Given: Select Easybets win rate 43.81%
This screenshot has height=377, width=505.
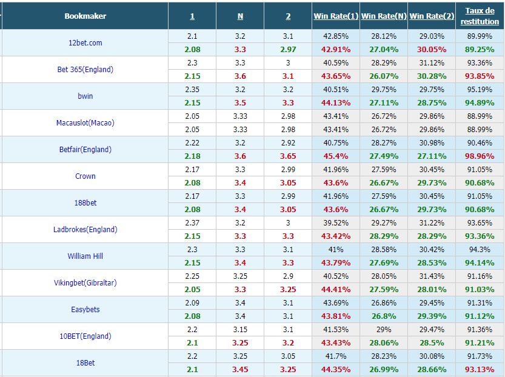Looking at the screenshot, I should coord(336,316).
